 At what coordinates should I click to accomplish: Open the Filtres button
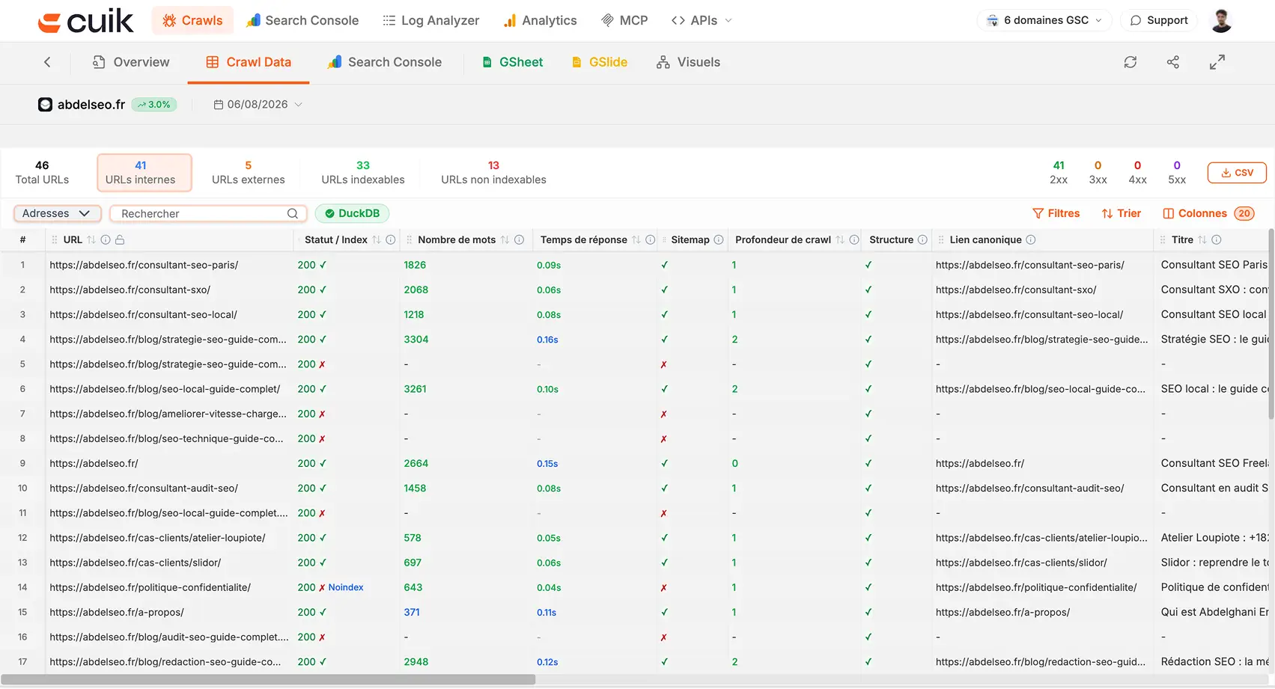click(x=1056, y=213)
